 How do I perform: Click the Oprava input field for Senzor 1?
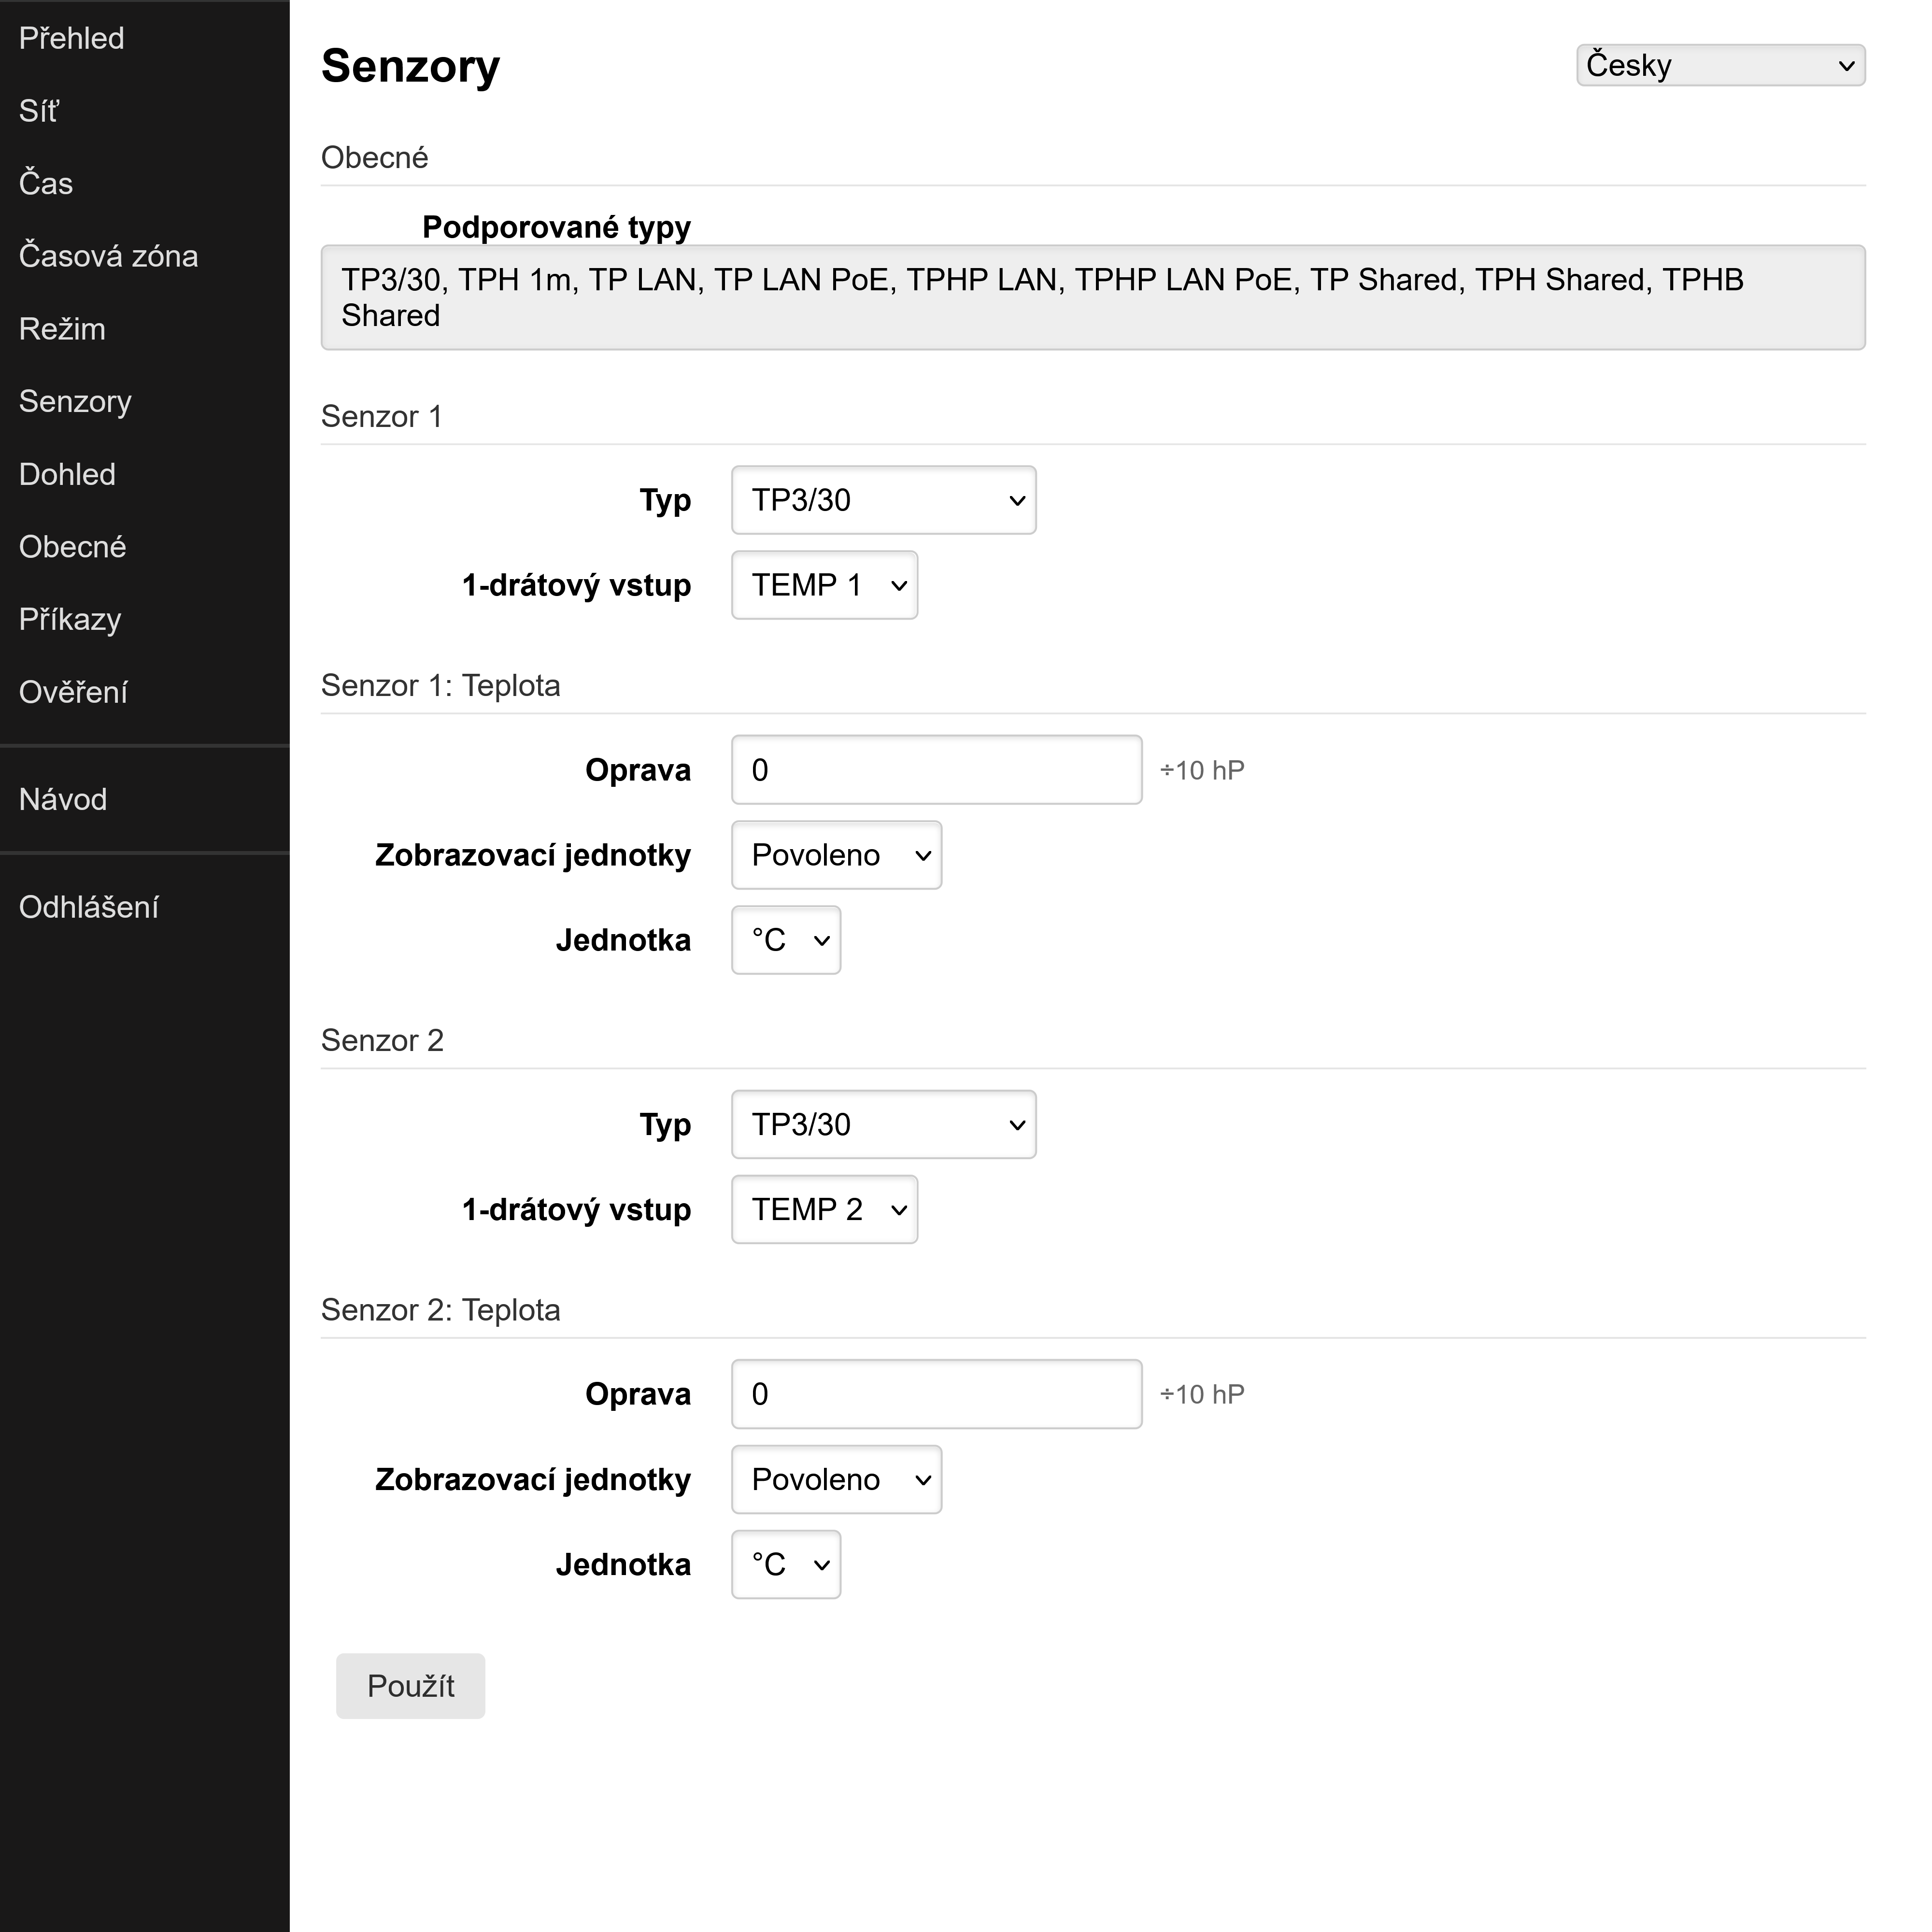coord(935,769)
